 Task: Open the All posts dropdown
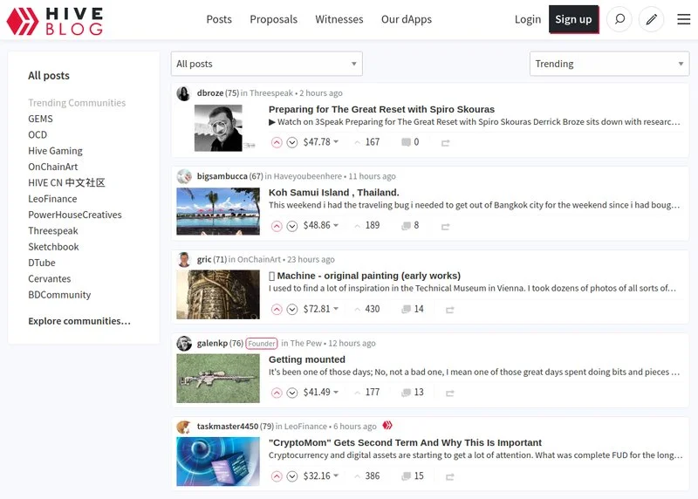tap(266, 64)
